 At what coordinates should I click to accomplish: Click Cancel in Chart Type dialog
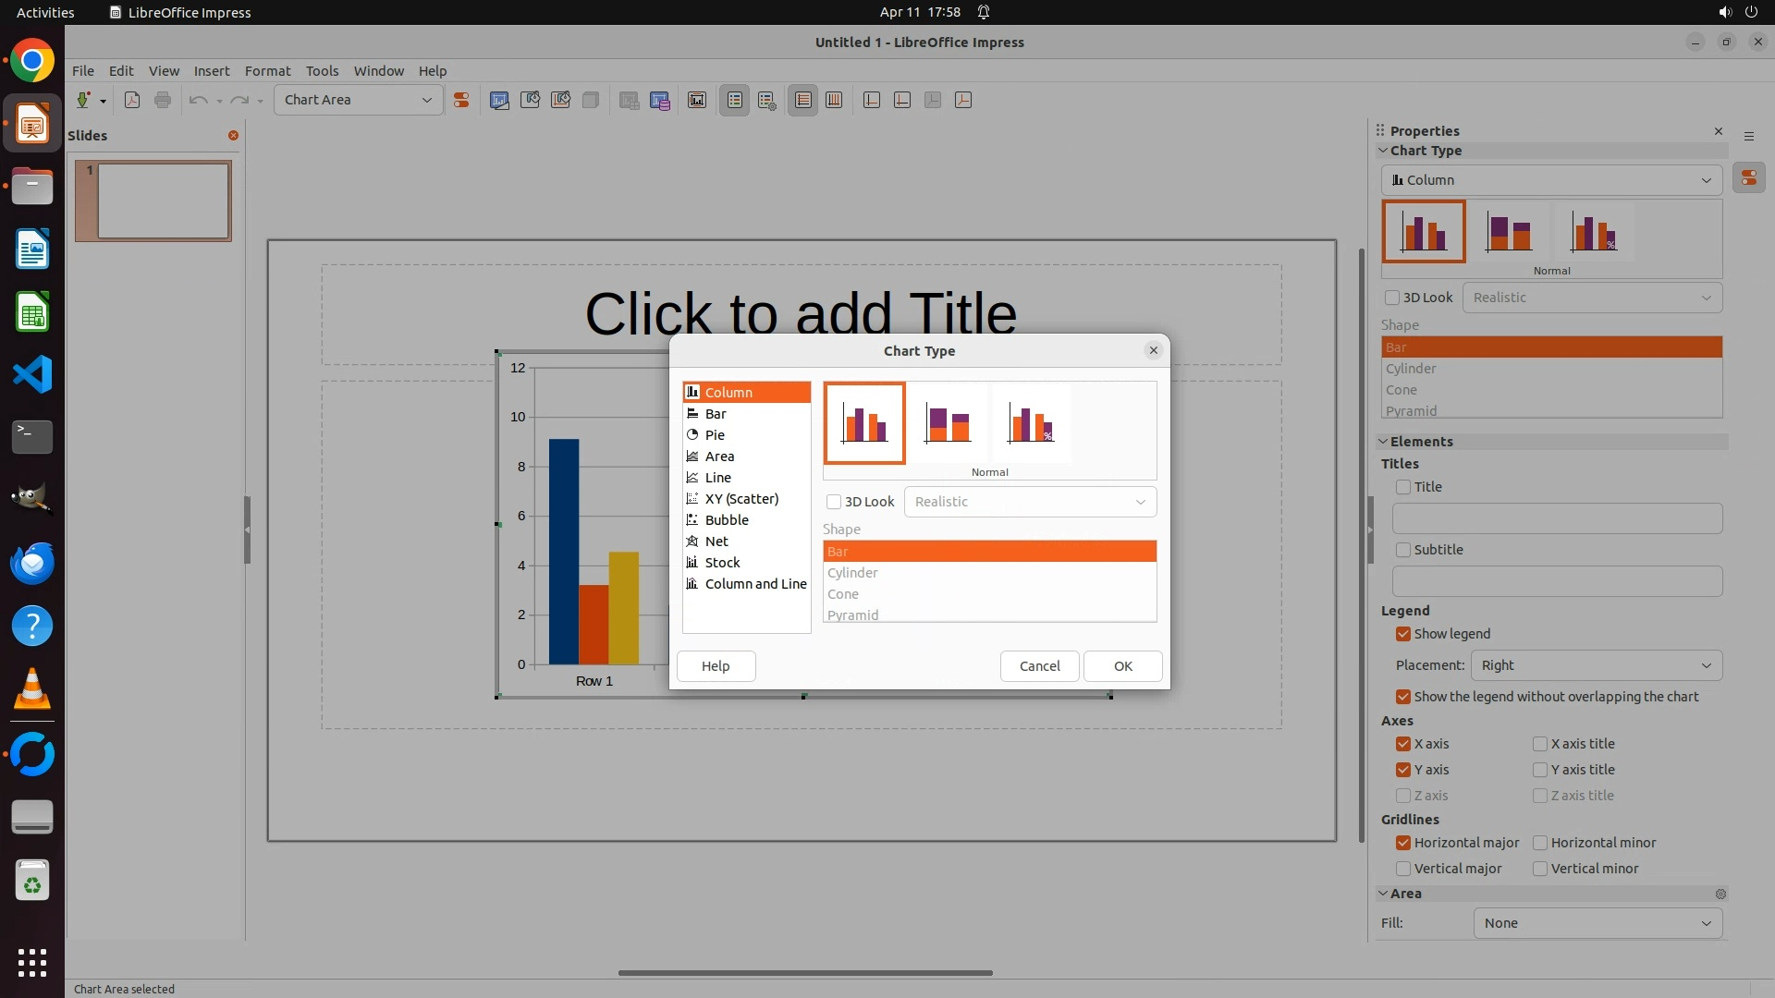[x=1039, y=666]
